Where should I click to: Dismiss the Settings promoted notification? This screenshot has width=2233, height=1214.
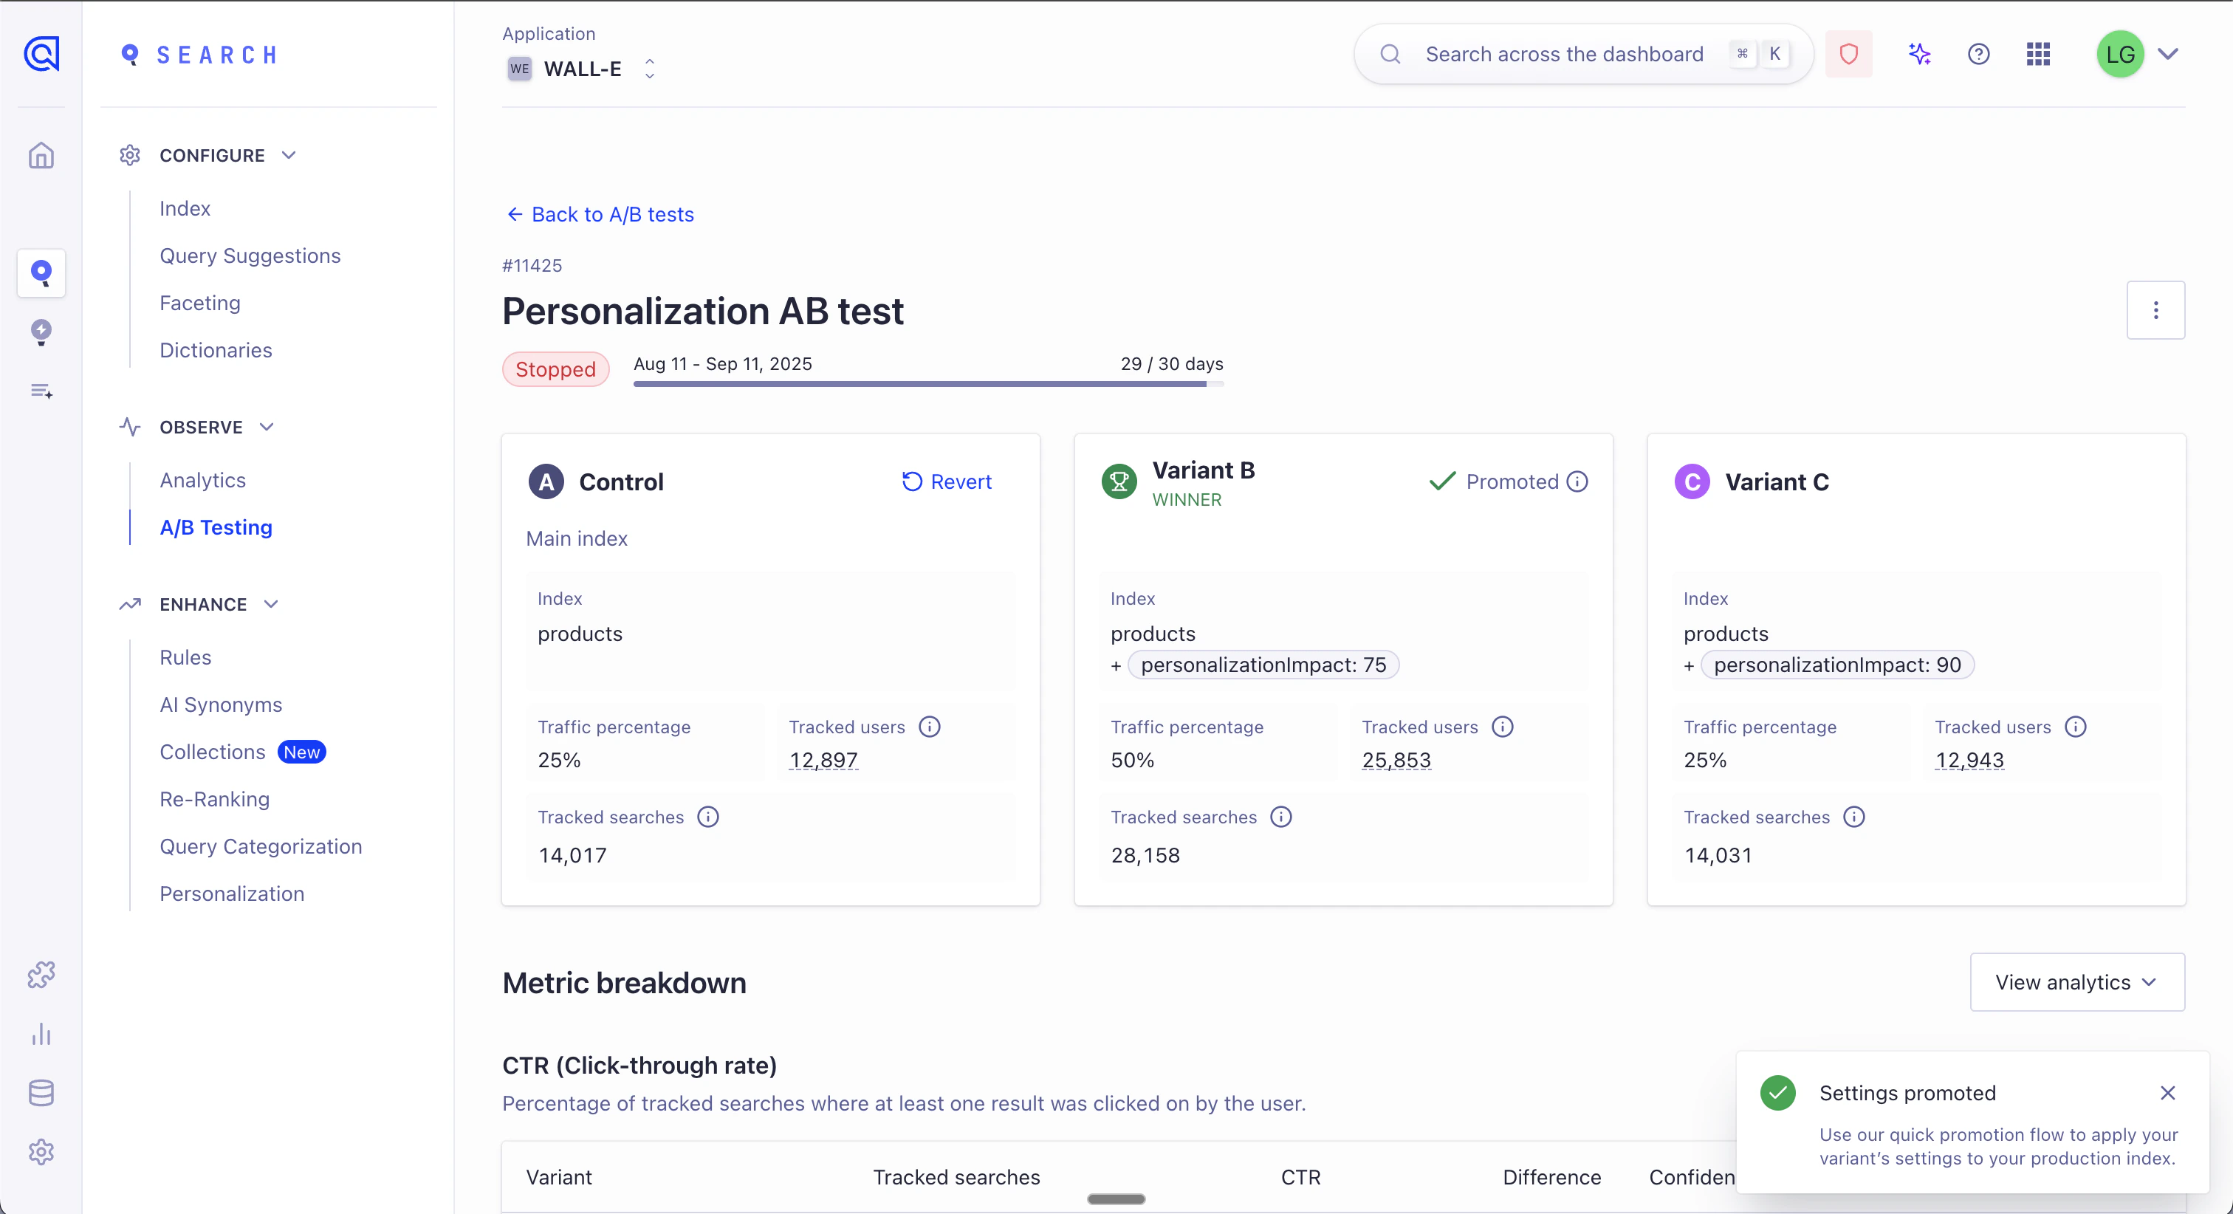2169,1093
